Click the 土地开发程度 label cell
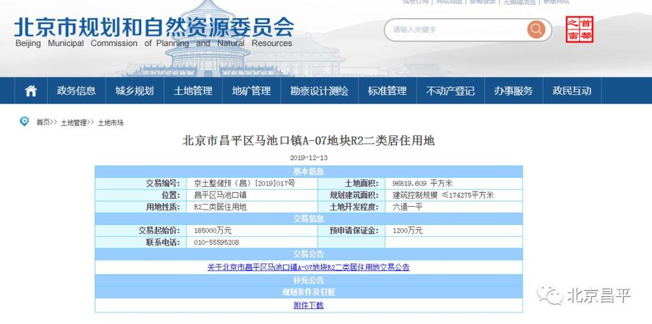 [352, 207]
